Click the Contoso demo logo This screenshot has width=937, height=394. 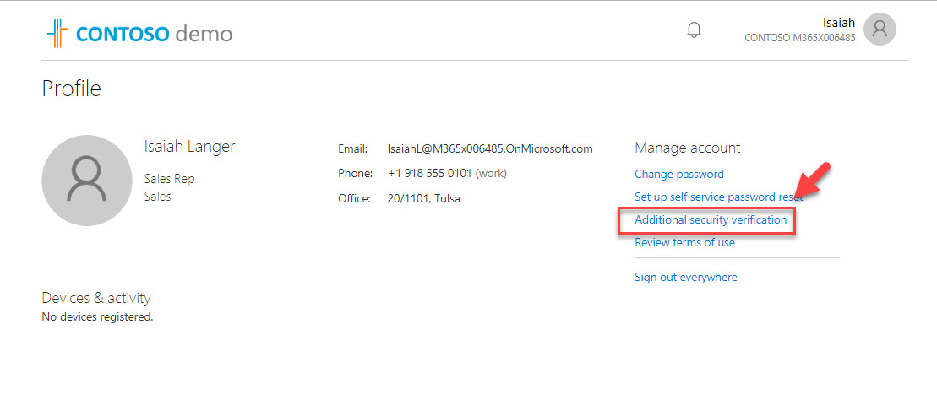tap(140, 34)
